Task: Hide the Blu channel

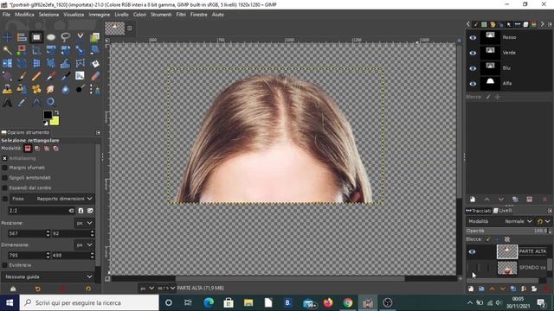Action: click(473, 68)
